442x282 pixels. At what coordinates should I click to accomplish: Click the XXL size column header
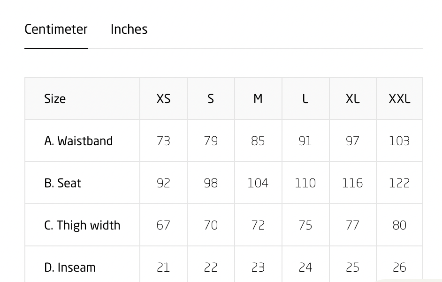(x=399, y=99)
